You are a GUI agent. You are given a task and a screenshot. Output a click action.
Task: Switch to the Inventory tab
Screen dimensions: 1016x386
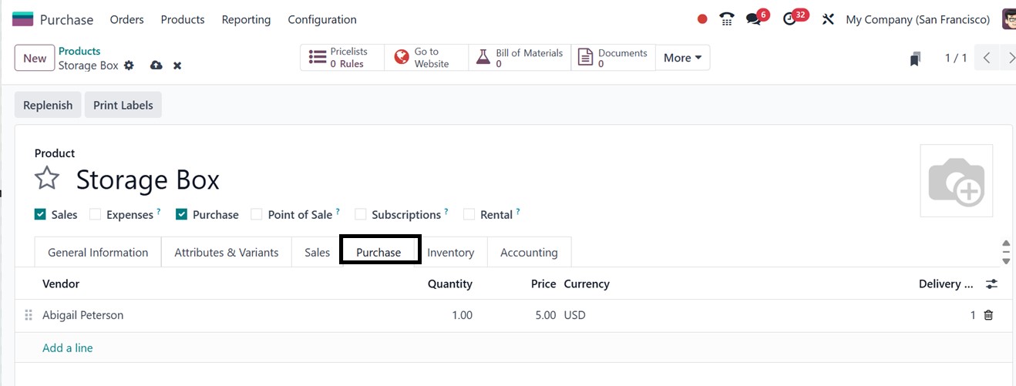click(450, 253)
